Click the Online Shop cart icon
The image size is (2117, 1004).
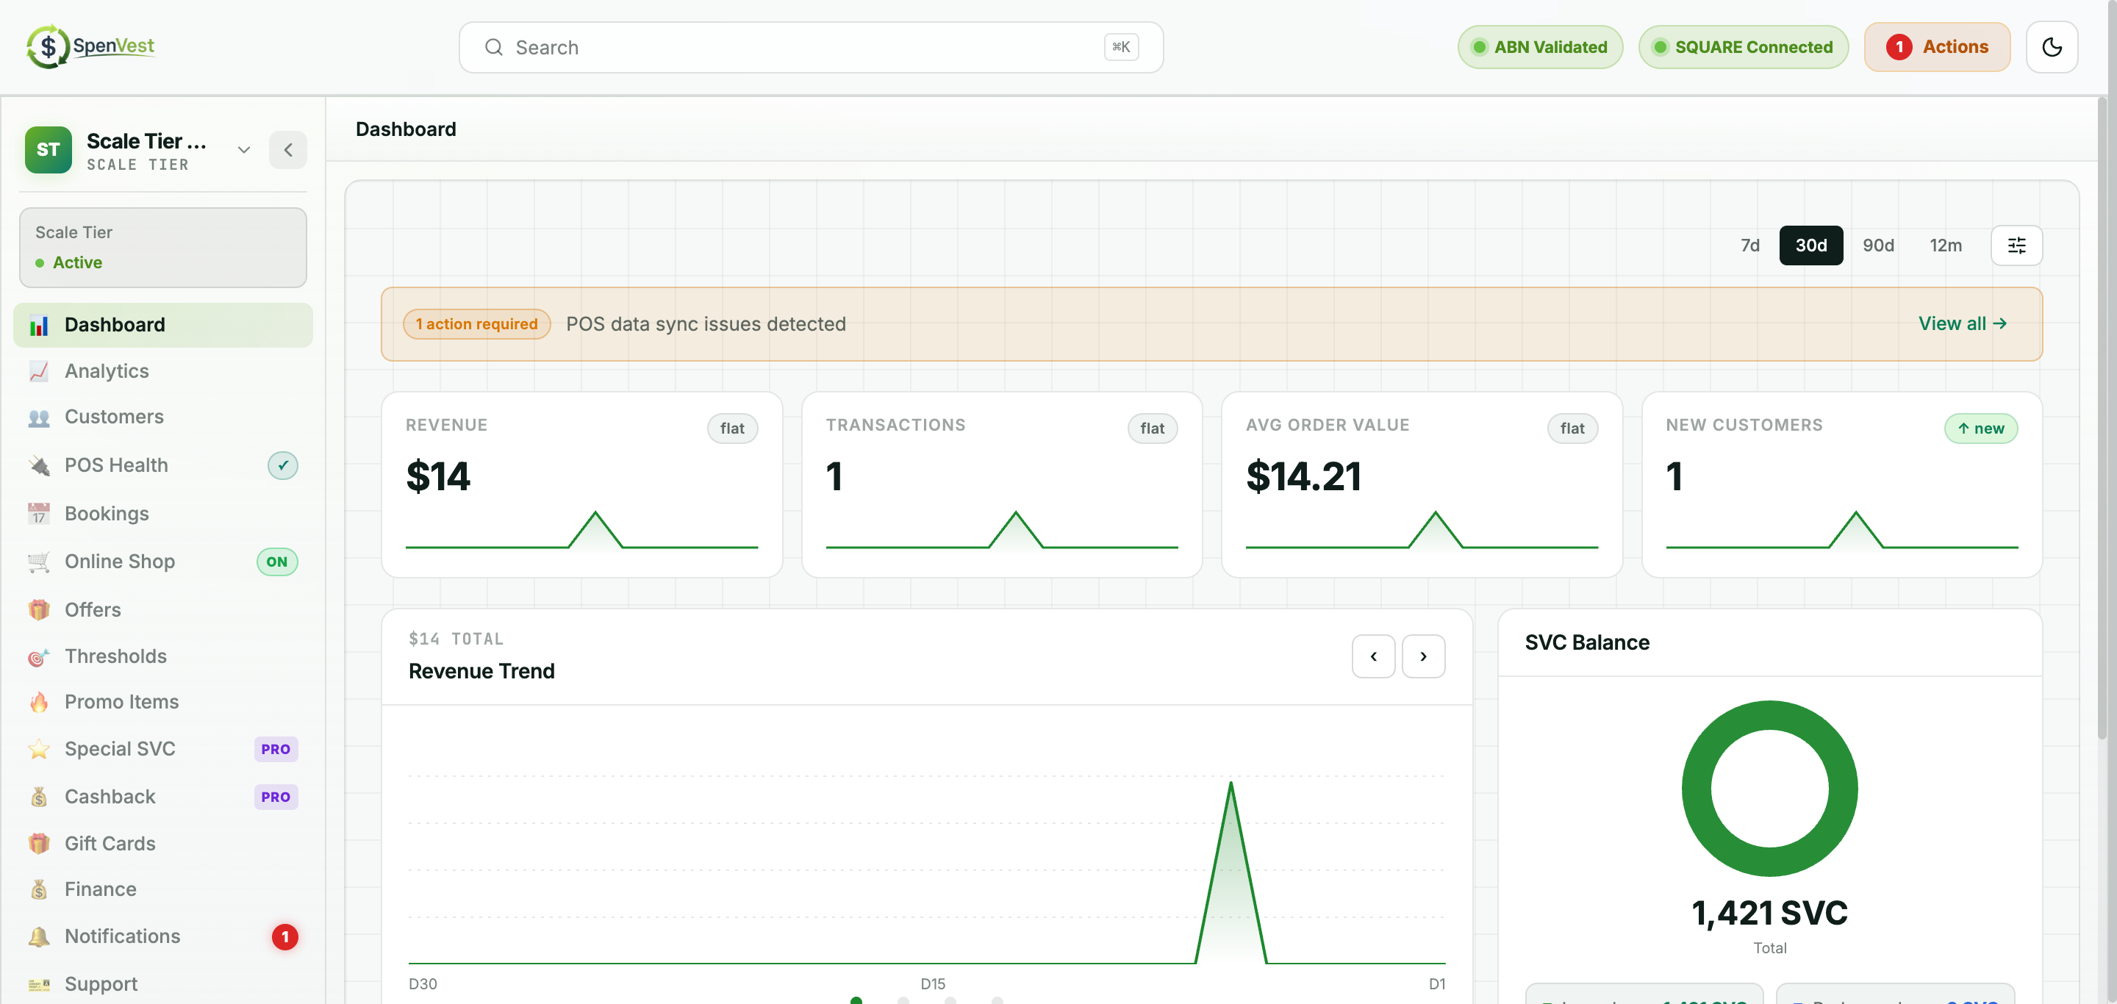point(39,562)
